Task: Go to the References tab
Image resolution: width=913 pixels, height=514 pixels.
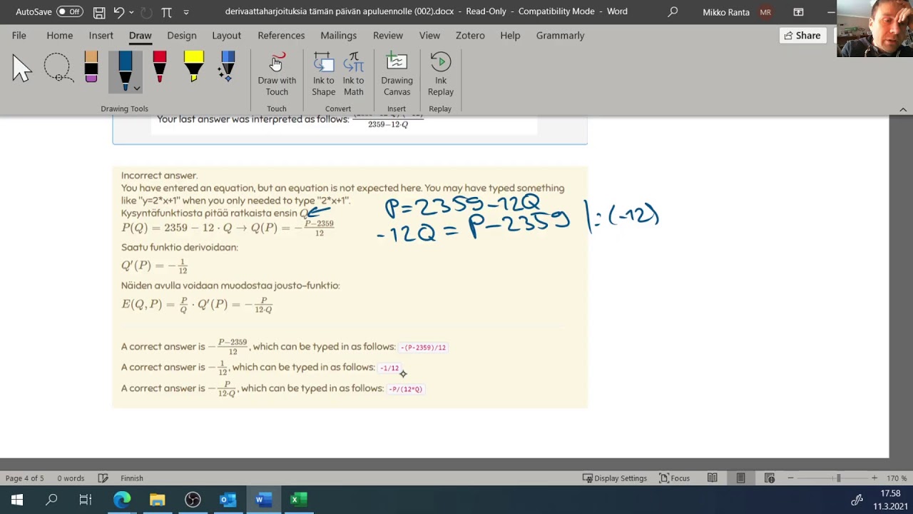Action: click(281, 35)
